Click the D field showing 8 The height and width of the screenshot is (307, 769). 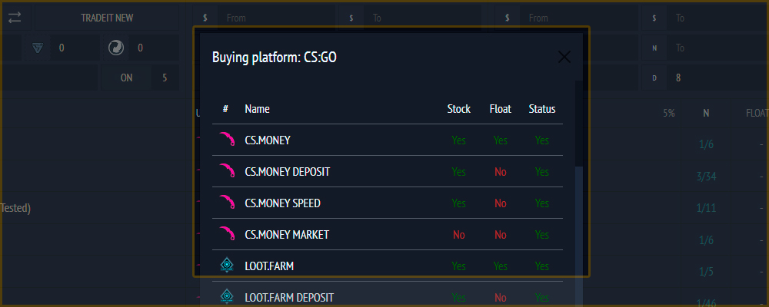[x=717, y=78]
